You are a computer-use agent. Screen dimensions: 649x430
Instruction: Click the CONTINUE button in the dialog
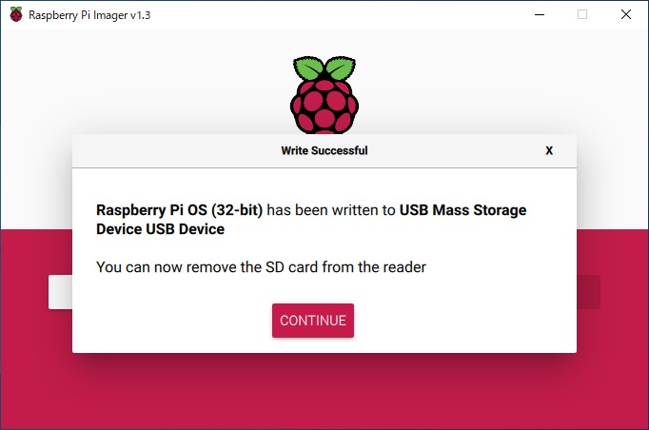pyautogui.click(x=313, y=321)
